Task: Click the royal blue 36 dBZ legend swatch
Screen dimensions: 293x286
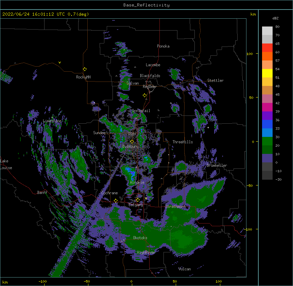Action: pyautogui.click(x=267, y=124)
